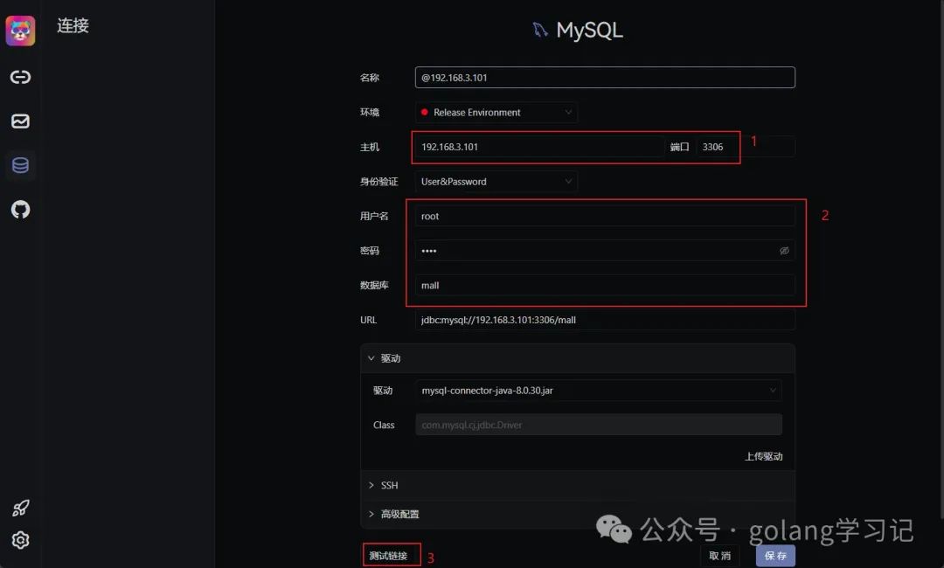
Task: Select the database icon in sidebar
Action: (20, 165)
